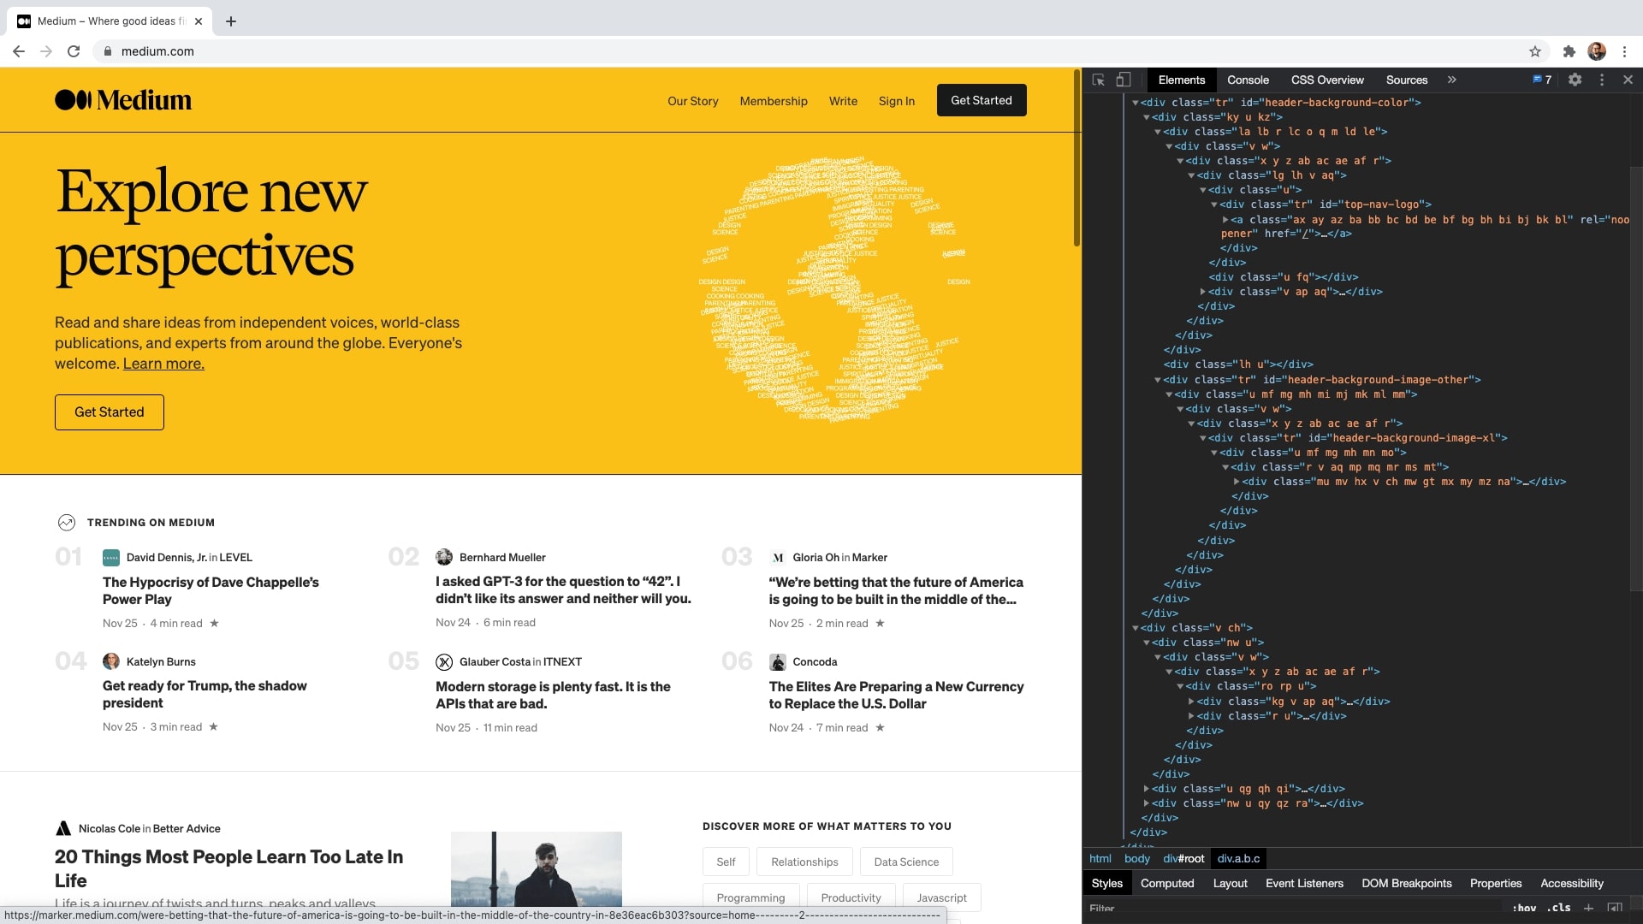Image resolution: width=1643 pixels, height=924 pixels.
Task: Toggle the .cls class editor
Action: coord(1558,909)
